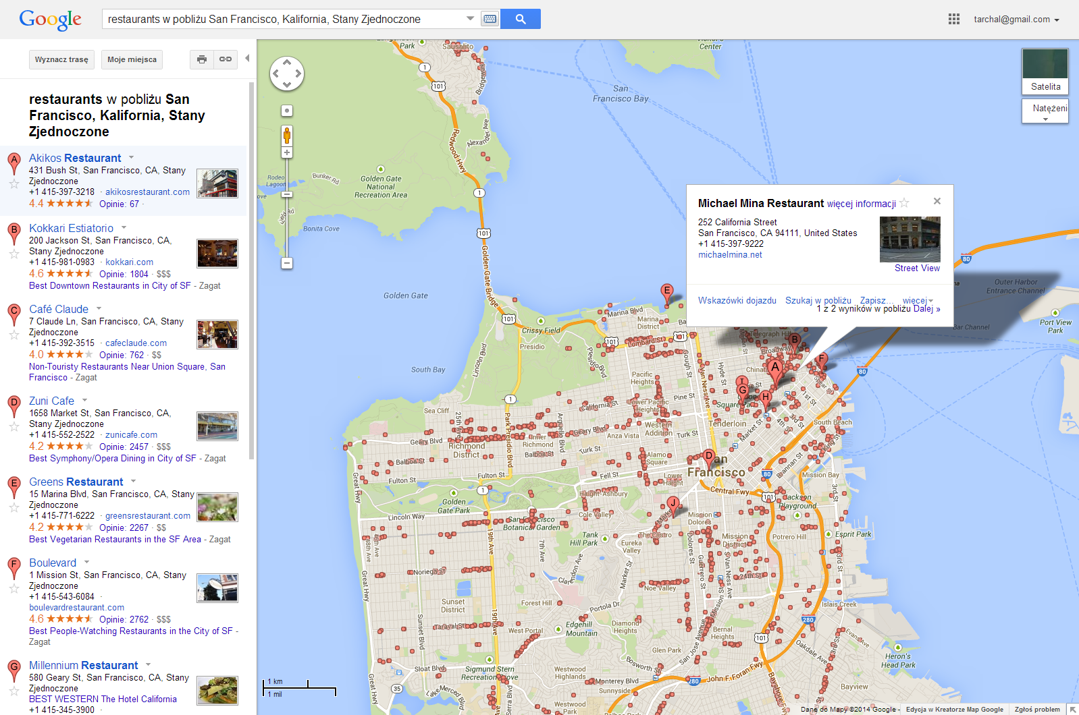Click the left panel vertical scrollbar
Screen dimensions: 1079x715
[252, 270]
